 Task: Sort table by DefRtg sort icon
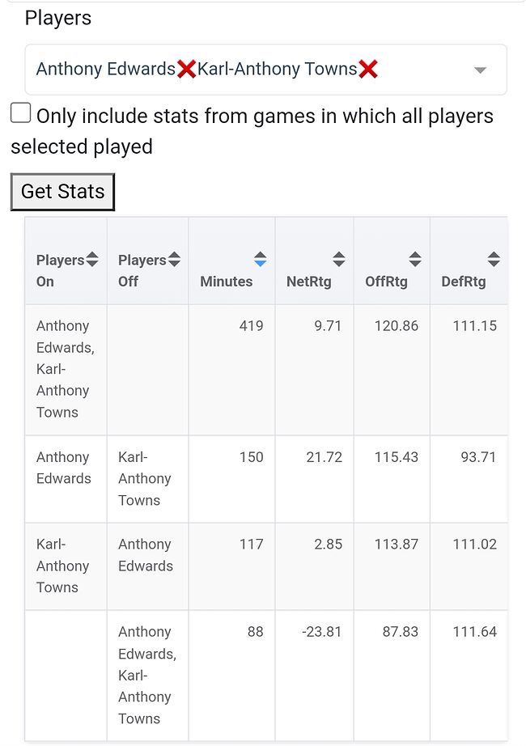(x=494, y=260)
